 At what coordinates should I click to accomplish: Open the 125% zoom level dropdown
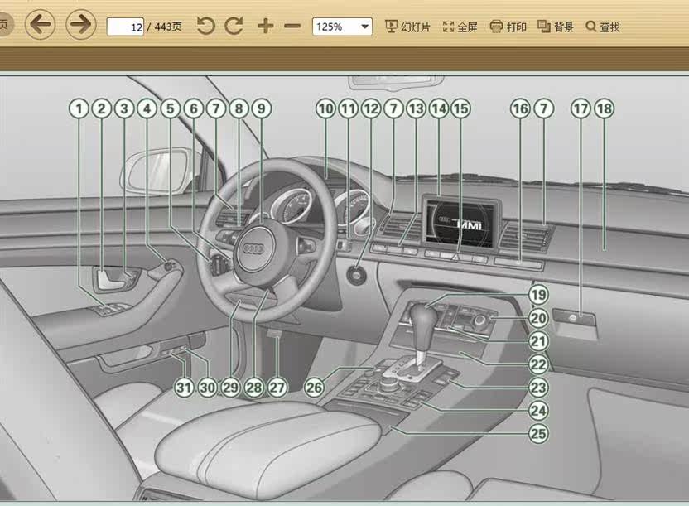pos(342,27)
